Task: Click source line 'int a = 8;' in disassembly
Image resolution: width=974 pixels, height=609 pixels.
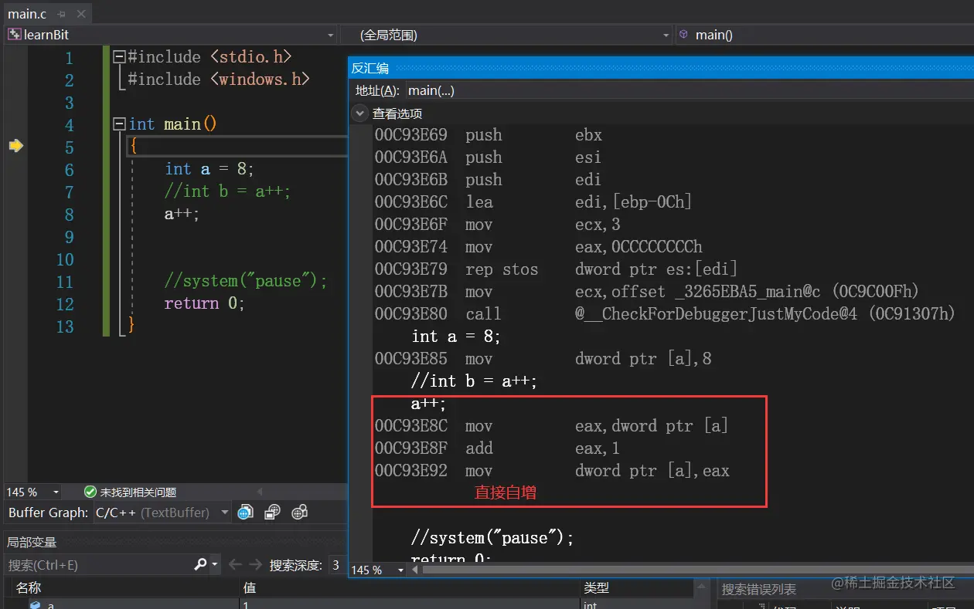Action: [x=456, y=337]
